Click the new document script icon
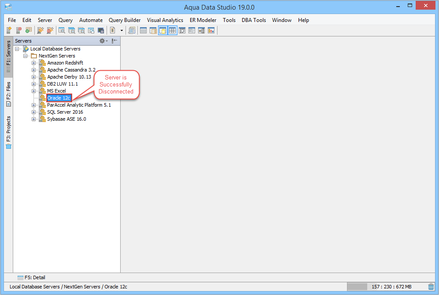This screenshot has width=439, height=295. pos(113,30)
